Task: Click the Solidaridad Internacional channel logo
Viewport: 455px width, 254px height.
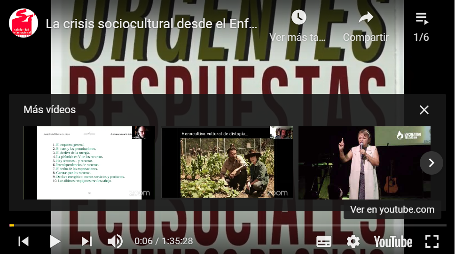Action: 24,23
